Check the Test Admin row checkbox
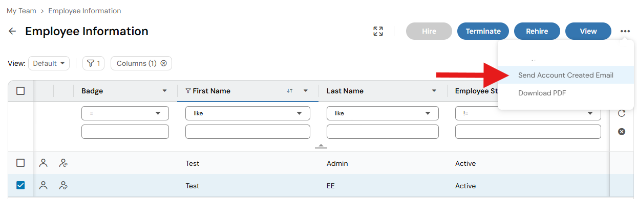Viewport: 637px width, 199px height. [20, 163]
